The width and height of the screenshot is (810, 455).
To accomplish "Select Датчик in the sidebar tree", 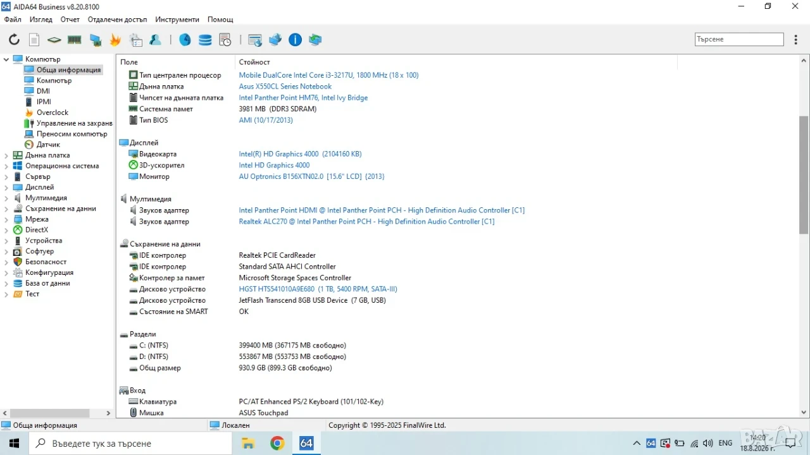I will coord(48,145).
